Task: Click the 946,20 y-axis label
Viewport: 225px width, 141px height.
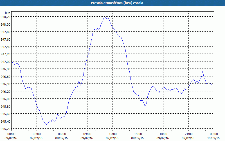Action: point(5,91)
